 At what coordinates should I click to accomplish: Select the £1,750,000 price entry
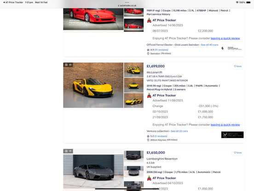[205, 117]
